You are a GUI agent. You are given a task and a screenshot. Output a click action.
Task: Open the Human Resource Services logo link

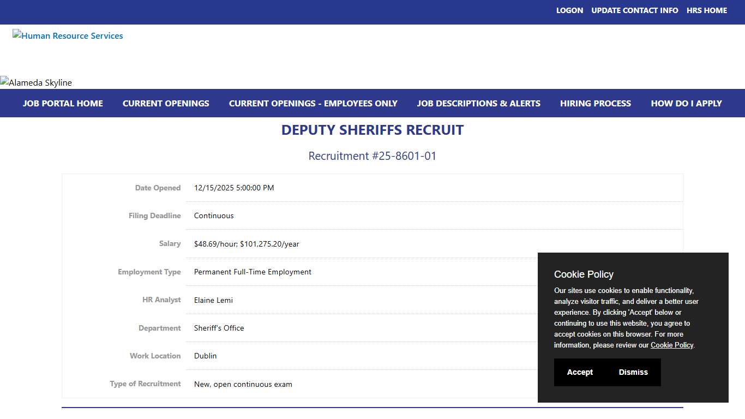click(x=68, y=35)
